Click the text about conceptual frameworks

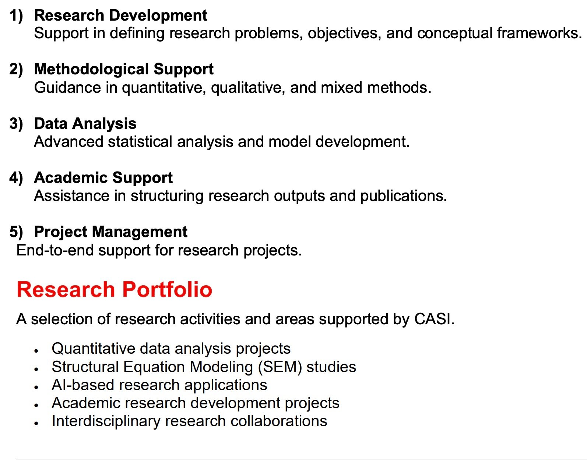[x=308, y=33]
